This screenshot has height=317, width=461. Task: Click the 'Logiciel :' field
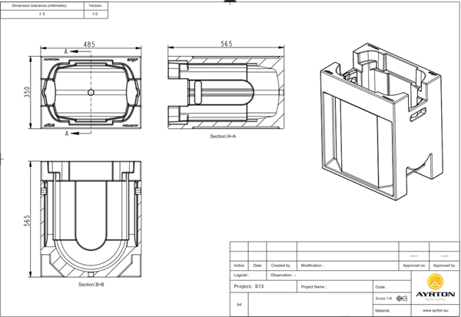pos(248,276)
